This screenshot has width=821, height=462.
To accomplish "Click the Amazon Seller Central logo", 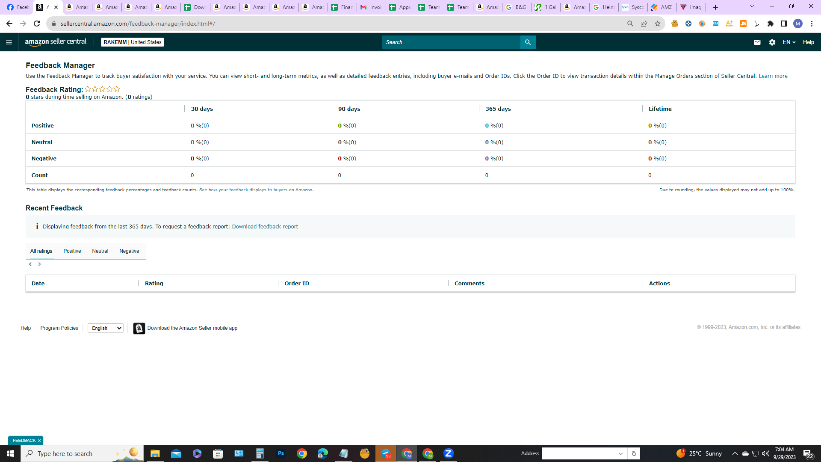I will coord(56,42).
